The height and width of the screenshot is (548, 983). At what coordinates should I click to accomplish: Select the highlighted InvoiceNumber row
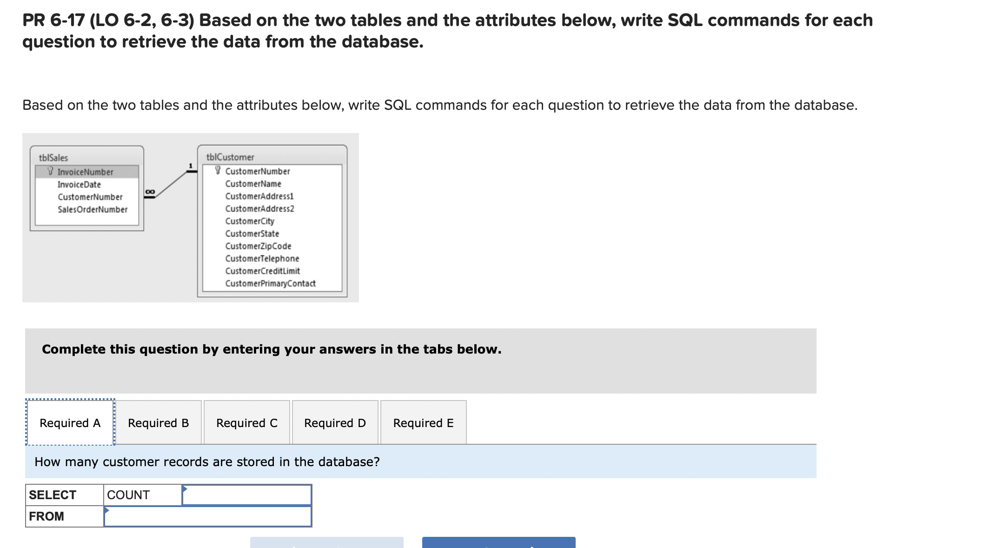pos(86,172)
